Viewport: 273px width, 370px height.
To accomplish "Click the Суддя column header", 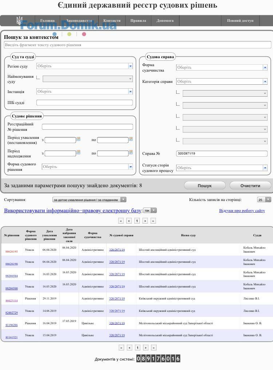I will coord(257,235).
